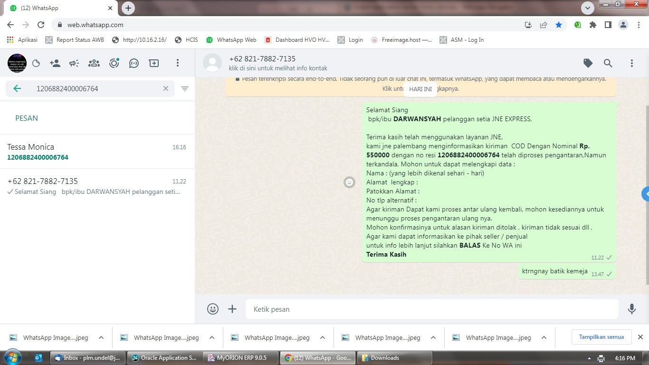The height and width of the screenshot is (365, 649).
Task: Click the contact avatar in chat header
Action: coord(212,63)
